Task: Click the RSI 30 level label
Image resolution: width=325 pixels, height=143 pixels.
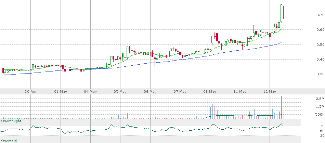Action: click(322, 135)
